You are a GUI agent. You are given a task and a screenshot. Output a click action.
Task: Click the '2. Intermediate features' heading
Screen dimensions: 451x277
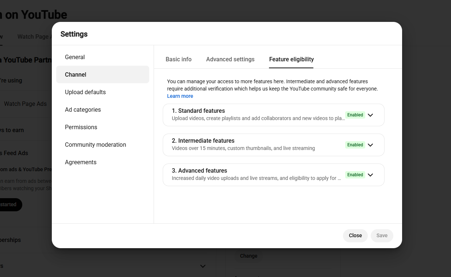pos(203,141)
